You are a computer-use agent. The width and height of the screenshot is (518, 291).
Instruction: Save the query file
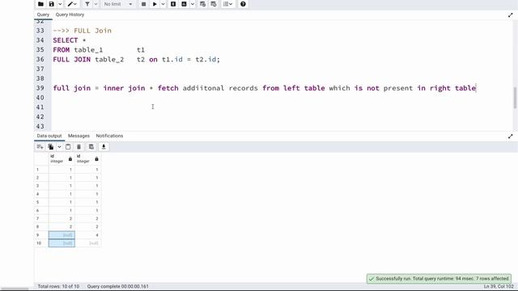[52, 4]
